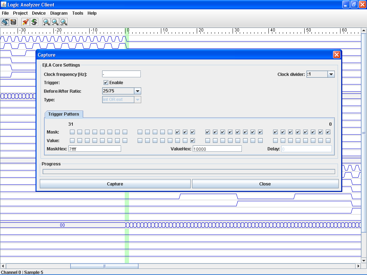Click the zoom in magnifier icon
This screenshot has height=275, width=367.
point(46,22)
